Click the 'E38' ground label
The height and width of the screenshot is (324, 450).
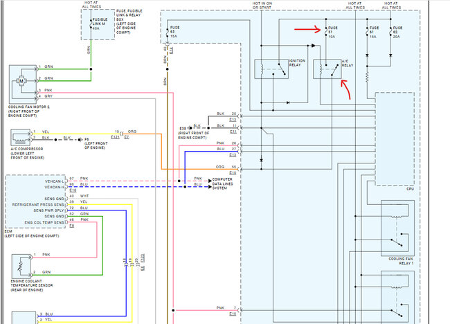tap(183, 128)
